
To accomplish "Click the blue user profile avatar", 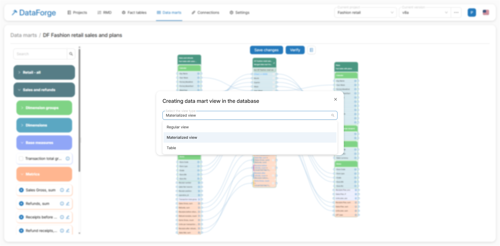I will coord(472,12).
